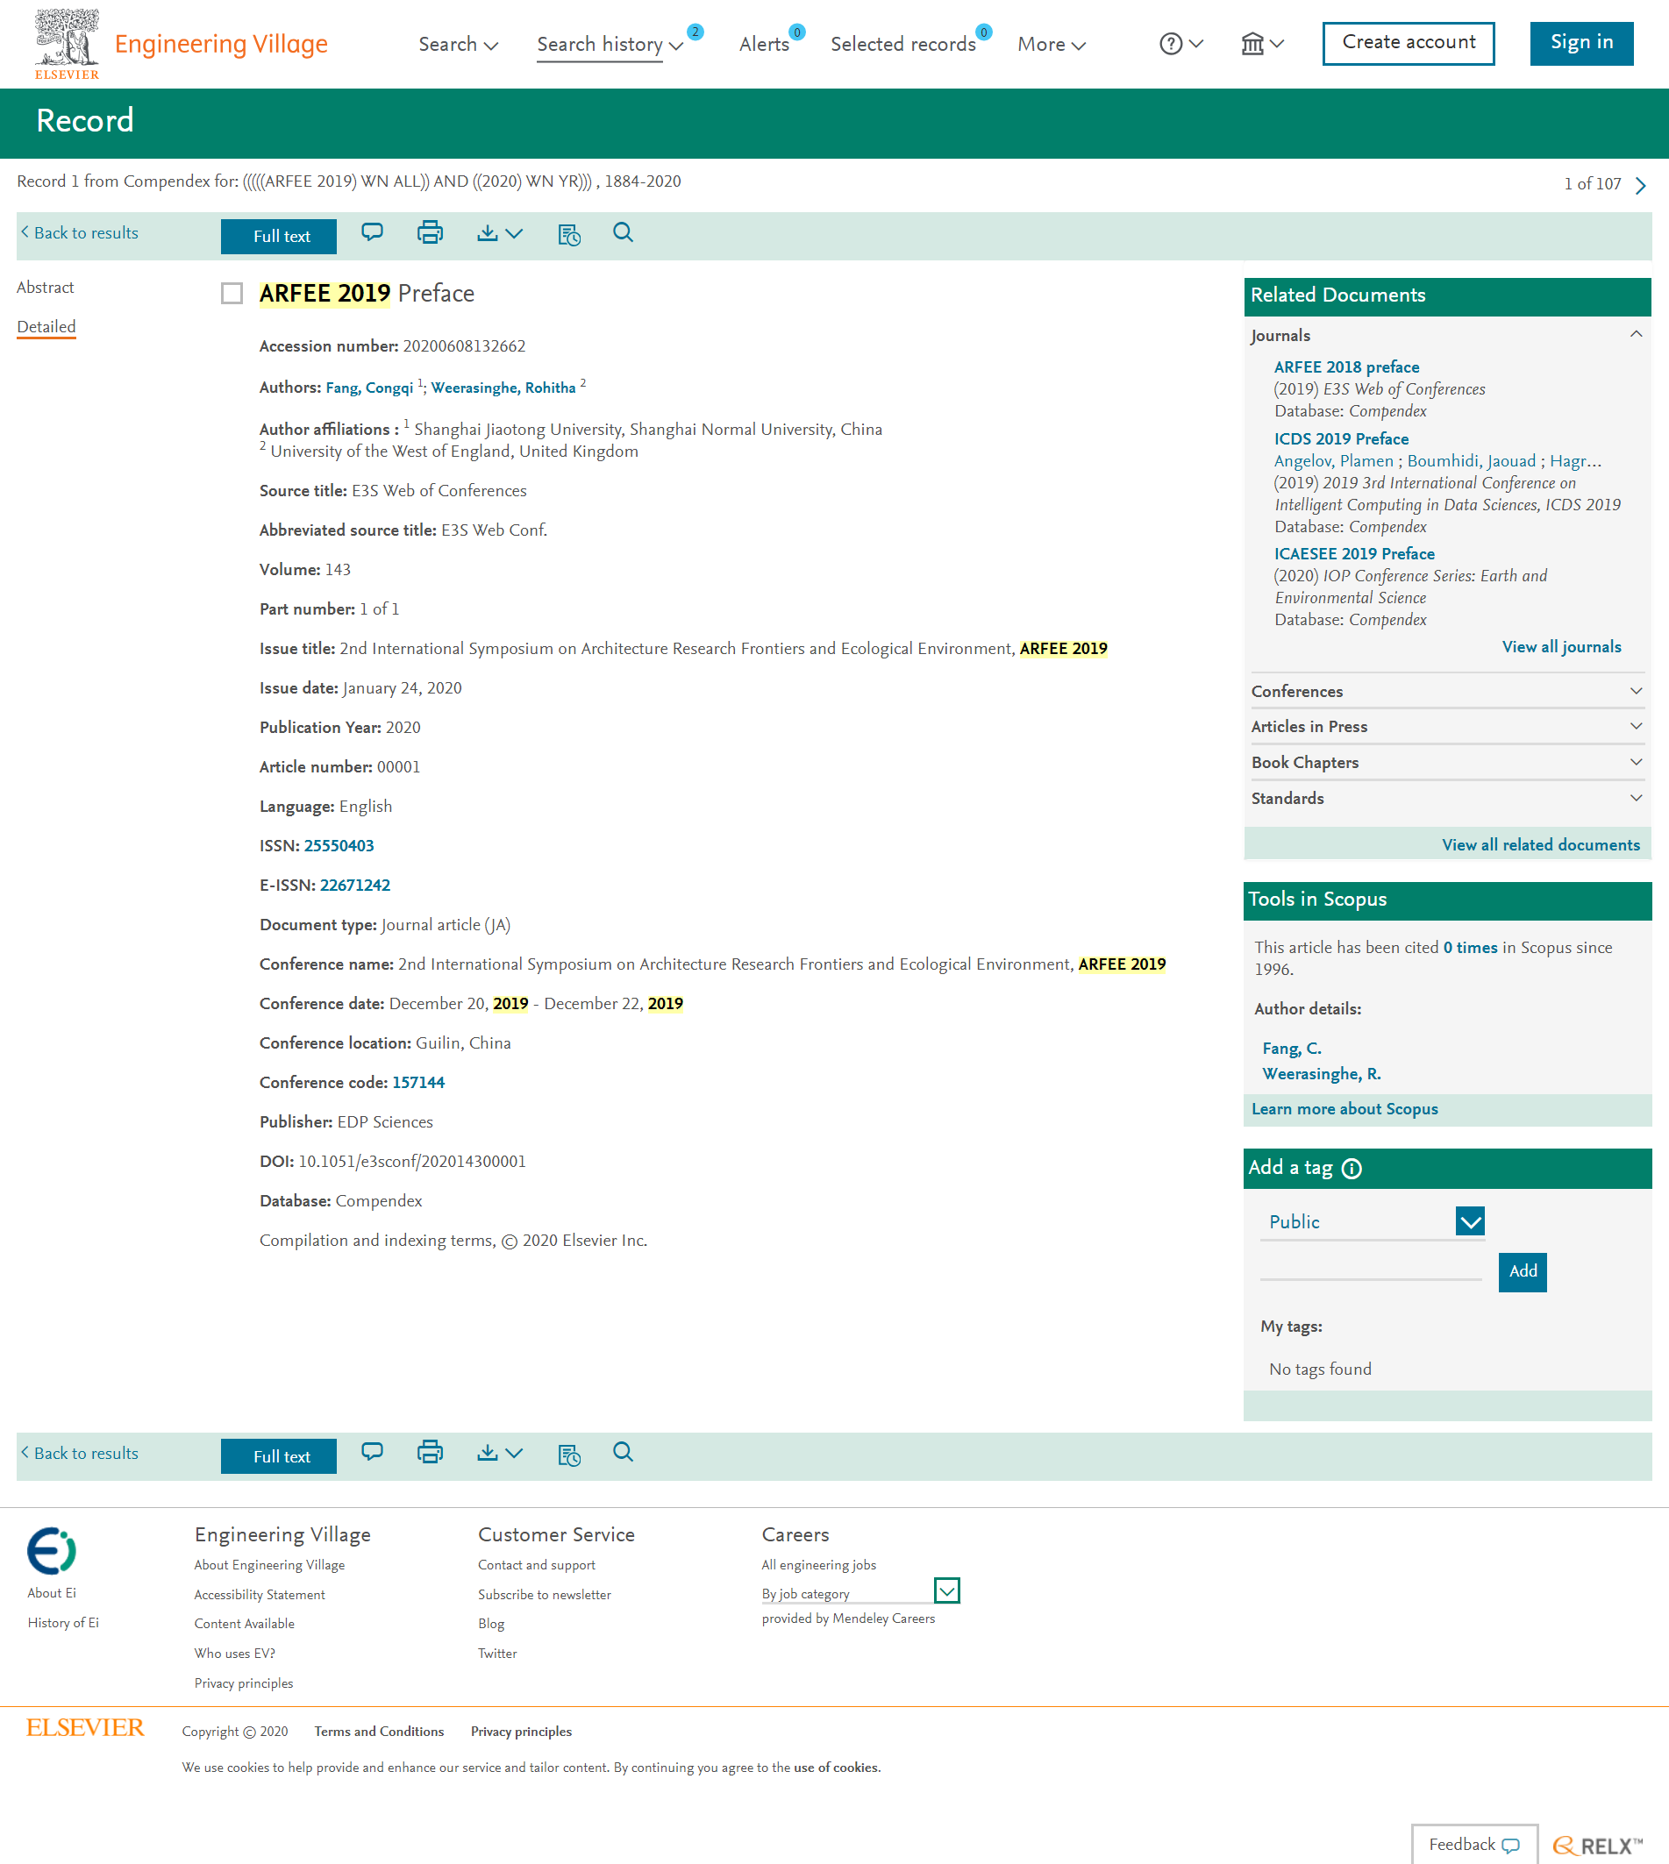
Task: Open the Feedback button
Action: coord(1473,1845)
